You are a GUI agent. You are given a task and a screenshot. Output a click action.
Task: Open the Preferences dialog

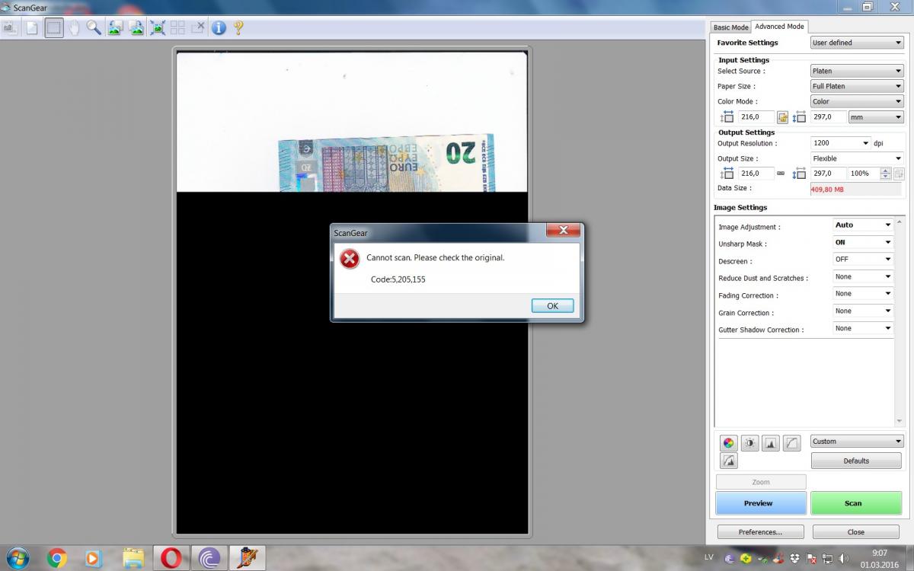(x=760, y=532)
